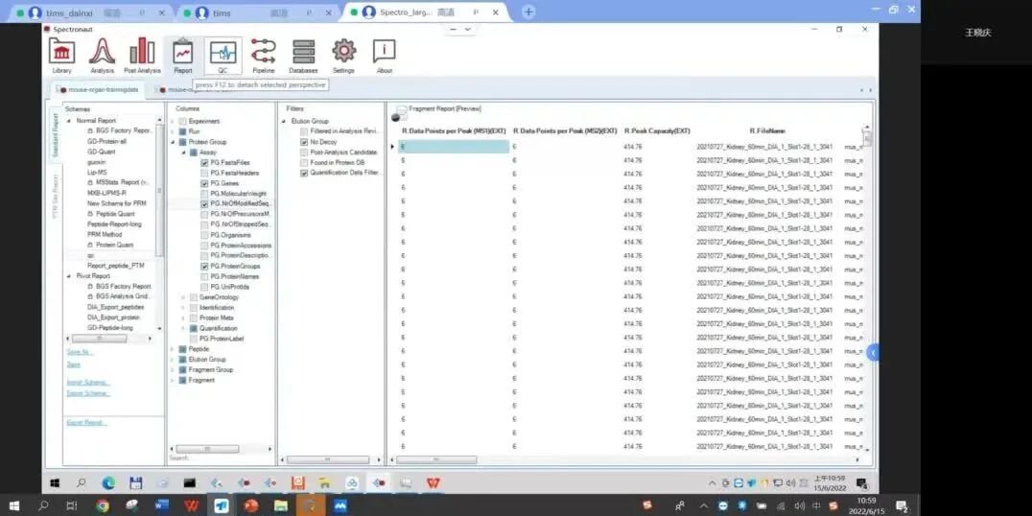Open the About page

(385, 56)
